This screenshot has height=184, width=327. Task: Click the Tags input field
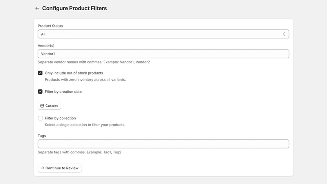pos(163,144)
